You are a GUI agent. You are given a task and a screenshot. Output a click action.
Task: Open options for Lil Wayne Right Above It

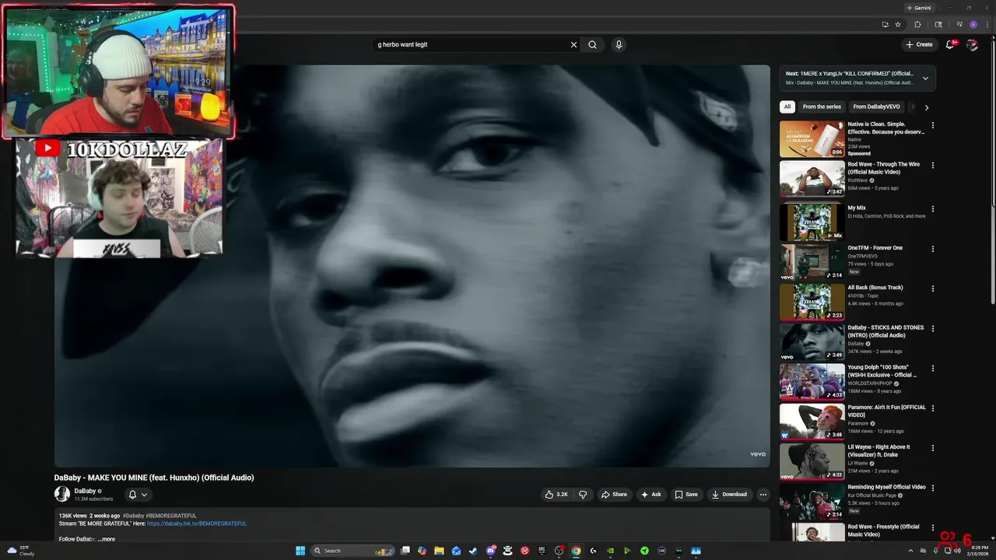[933, 447]
